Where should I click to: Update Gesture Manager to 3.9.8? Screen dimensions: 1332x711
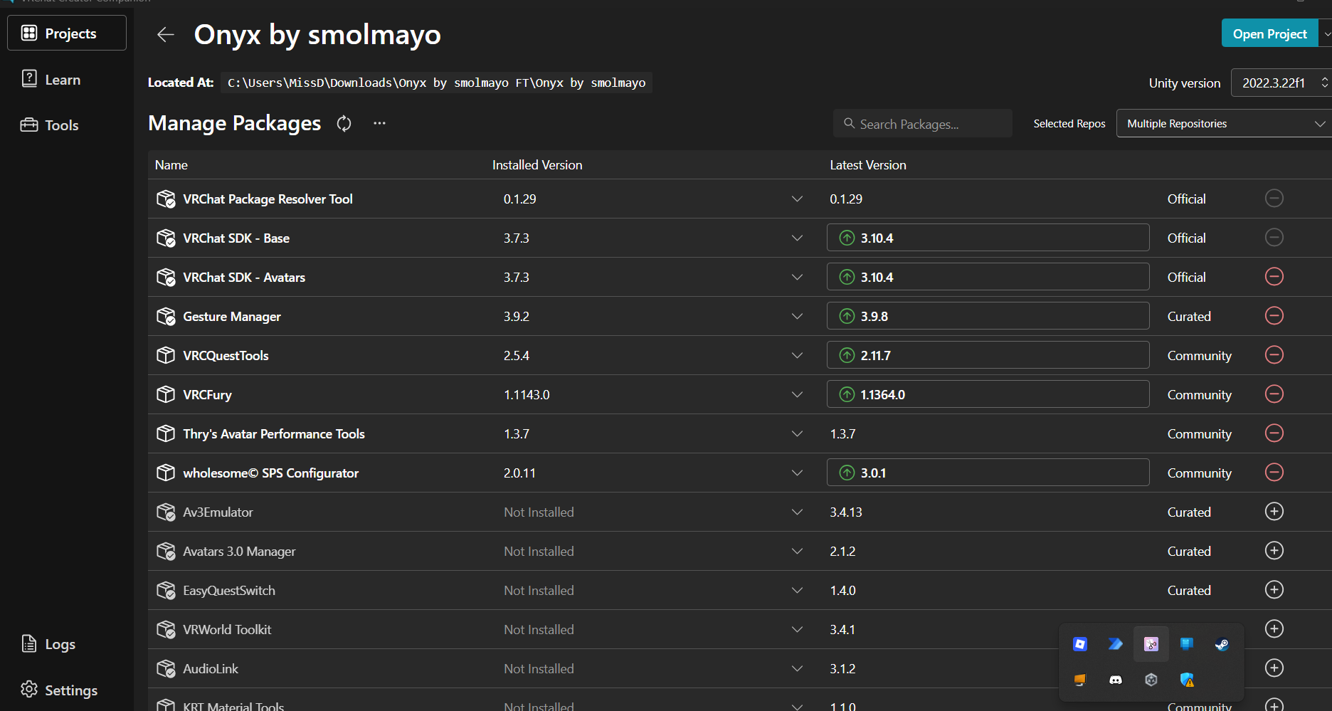coord(988,316)
